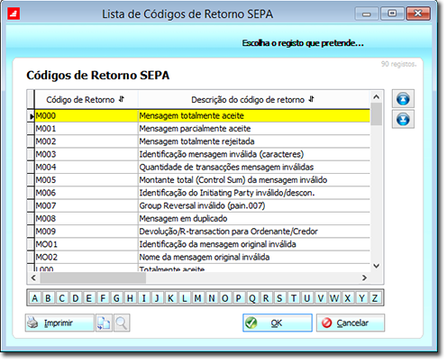Filter list by letter G

coord(116,298)
